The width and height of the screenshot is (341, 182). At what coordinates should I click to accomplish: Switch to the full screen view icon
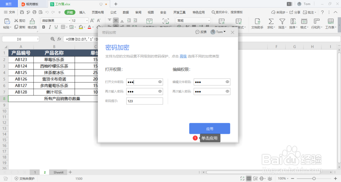(242, 179)
